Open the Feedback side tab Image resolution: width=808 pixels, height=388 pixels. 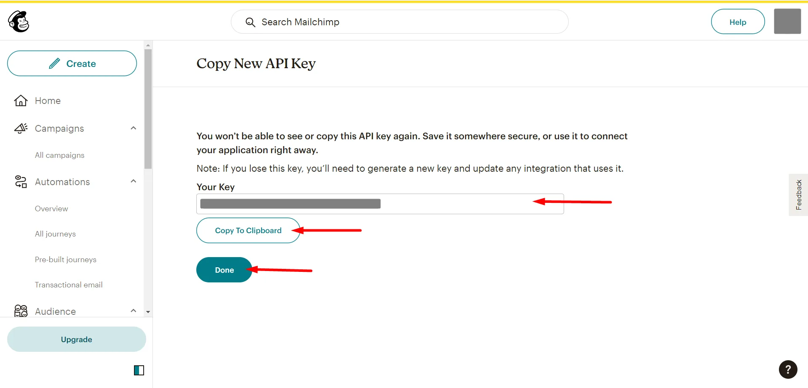pos(798,195)
